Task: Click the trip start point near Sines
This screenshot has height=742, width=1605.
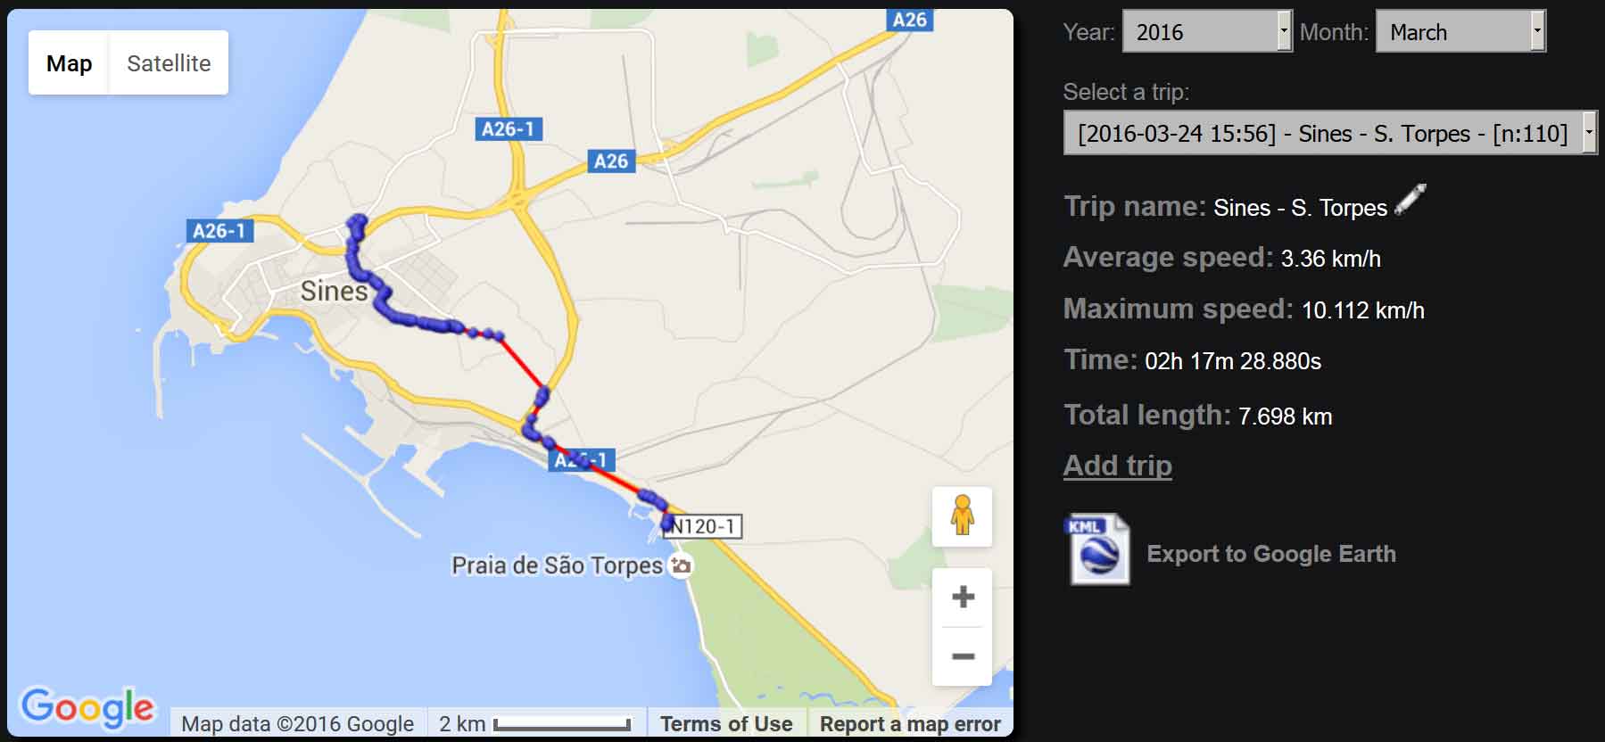Action: [358, 221]
